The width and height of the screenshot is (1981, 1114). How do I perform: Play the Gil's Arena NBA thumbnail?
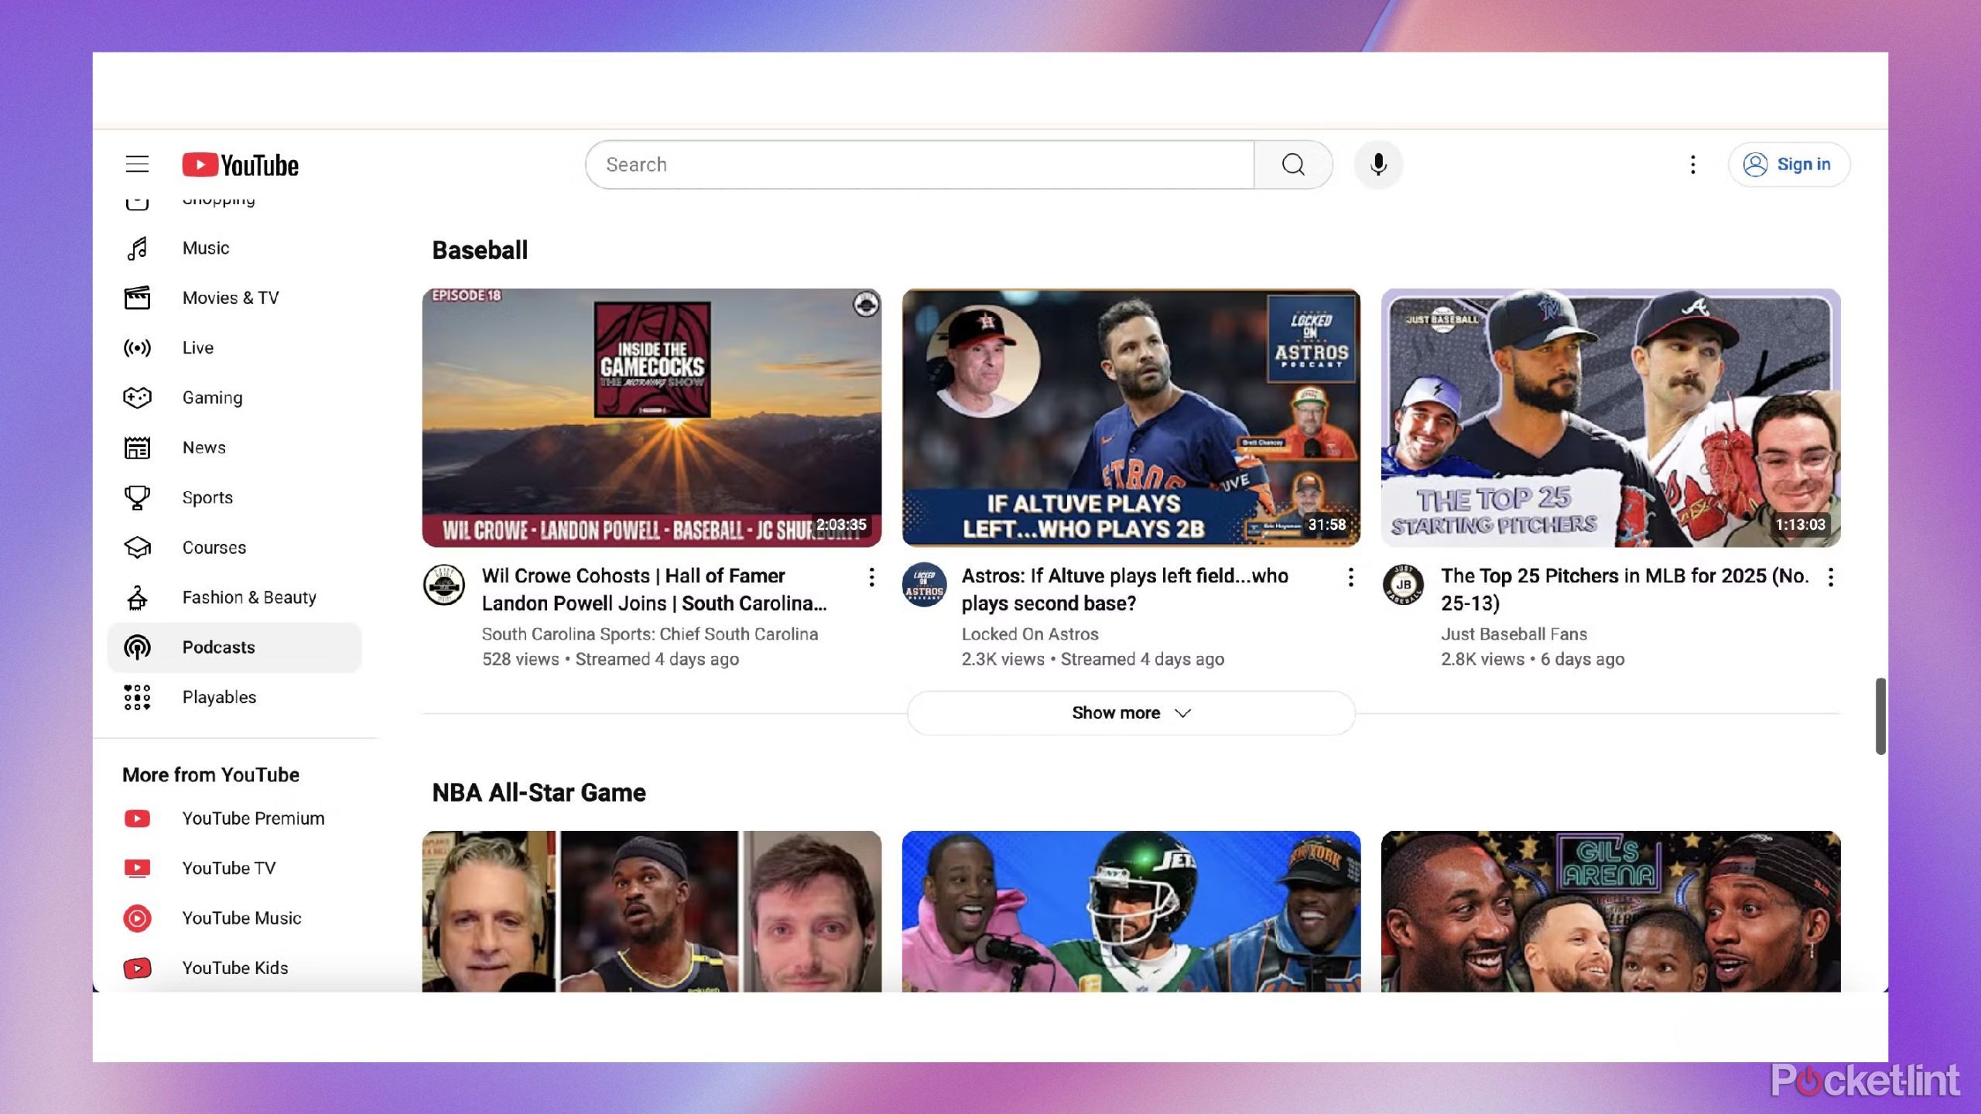1610,911
